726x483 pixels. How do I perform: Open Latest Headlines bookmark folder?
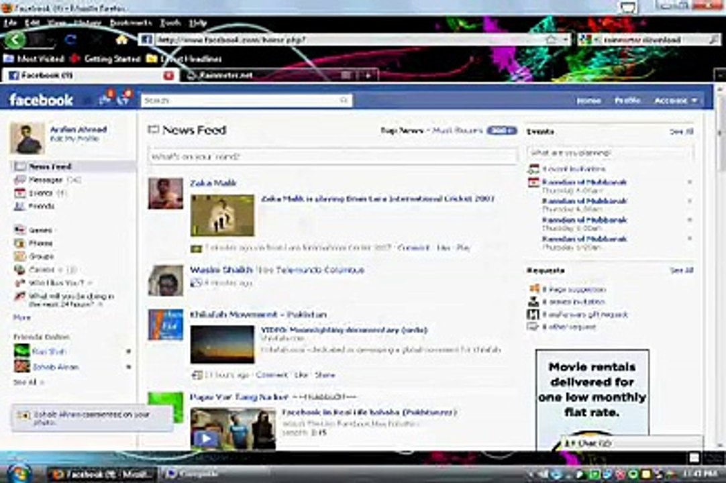pyautogui.click(x=185, y=59)
